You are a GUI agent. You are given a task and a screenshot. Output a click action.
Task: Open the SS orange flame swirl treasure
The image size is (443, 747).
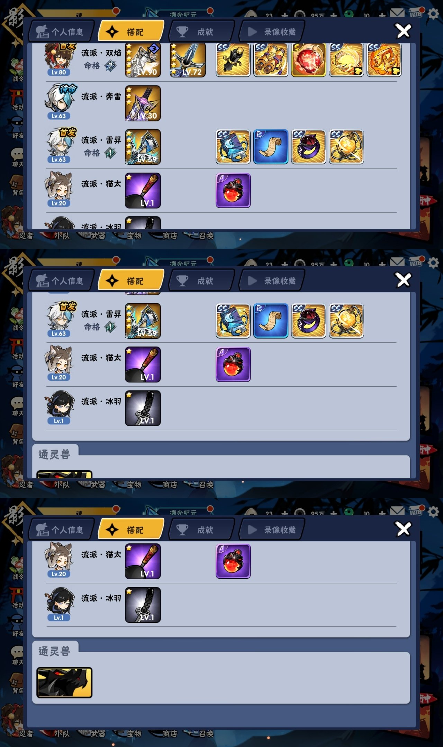point(384,60)
